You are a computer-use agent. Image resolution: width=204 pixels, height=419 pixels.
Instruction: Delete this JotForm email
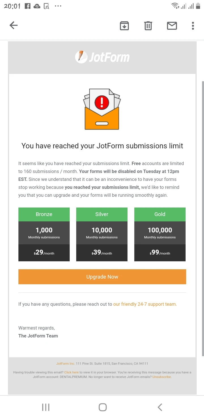click(148, 25)
